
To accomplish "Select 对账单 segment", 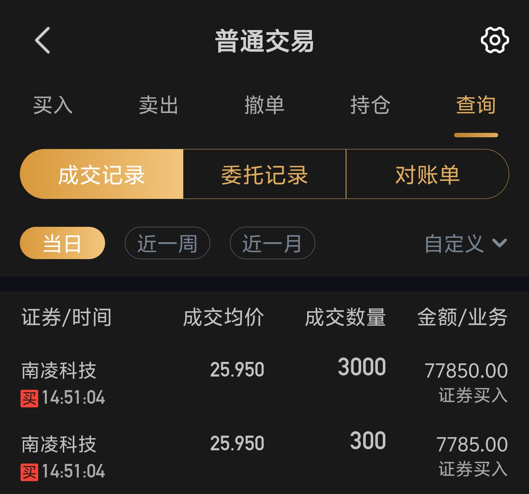I will pos(428,174).
